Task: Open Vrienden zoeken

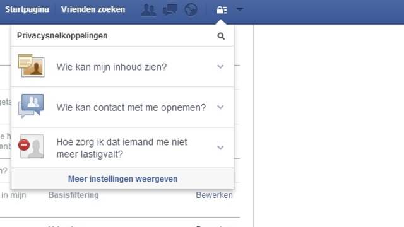Action: click(93, 9)
